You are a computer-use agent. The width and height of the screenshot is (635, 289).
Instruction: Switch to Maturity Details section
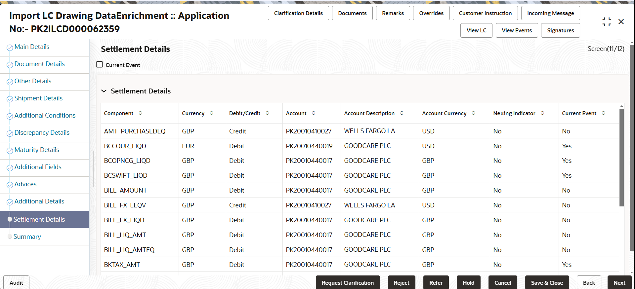click(37, 150)
